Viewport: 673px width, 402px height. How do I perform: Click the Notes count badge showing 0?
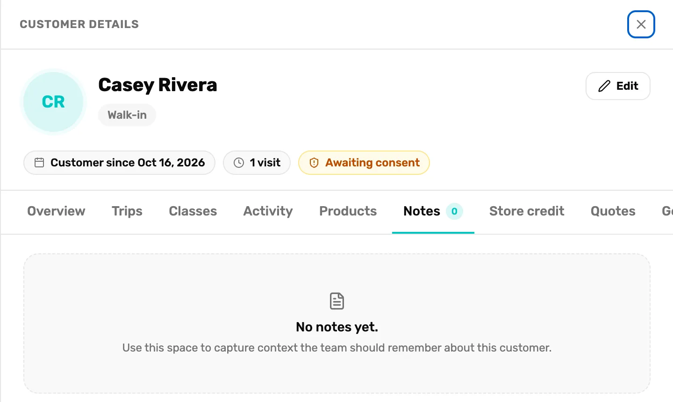[x=454, y=211]
